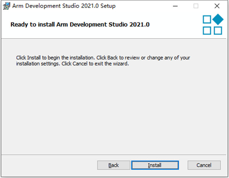Click the greyed-out maximize button

point(196,6)
